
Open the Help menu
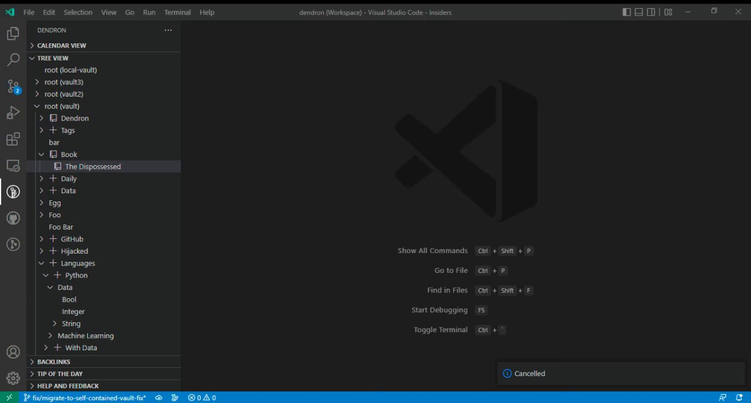[207, 12]
